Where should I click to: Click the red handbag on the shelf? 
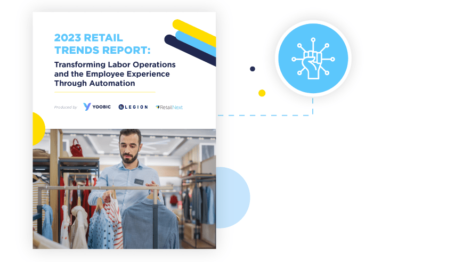tap(77, 148)
